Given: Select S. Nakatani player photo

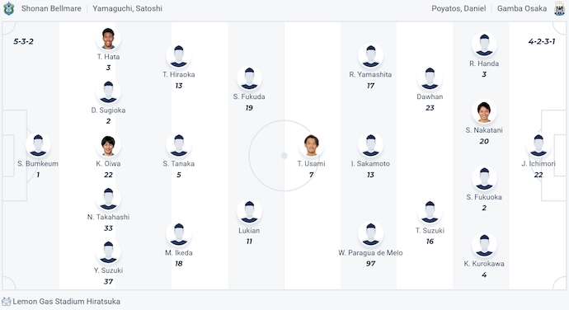Looking at the screenshot, I should pyautogui.click(x=484, y=112).
